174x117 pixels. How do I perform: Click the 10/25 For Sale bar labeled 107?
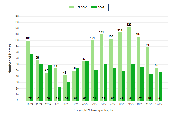[x=138, y=68]
